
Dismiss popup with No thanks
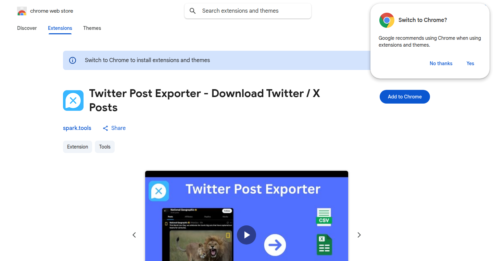(441, 63)
